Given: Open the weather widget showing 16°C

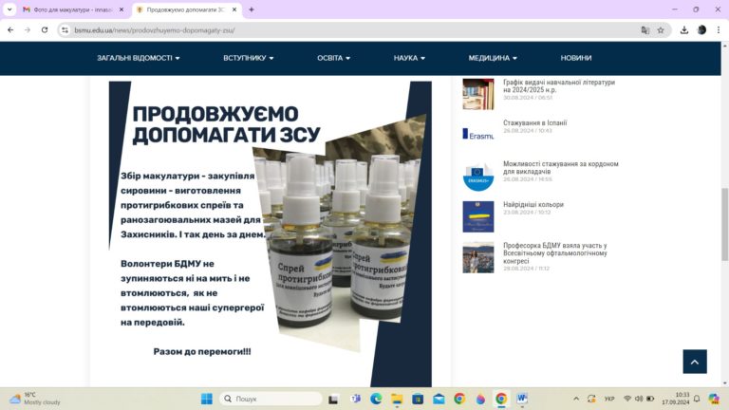Looking at the screenshot, I should 35,399.
